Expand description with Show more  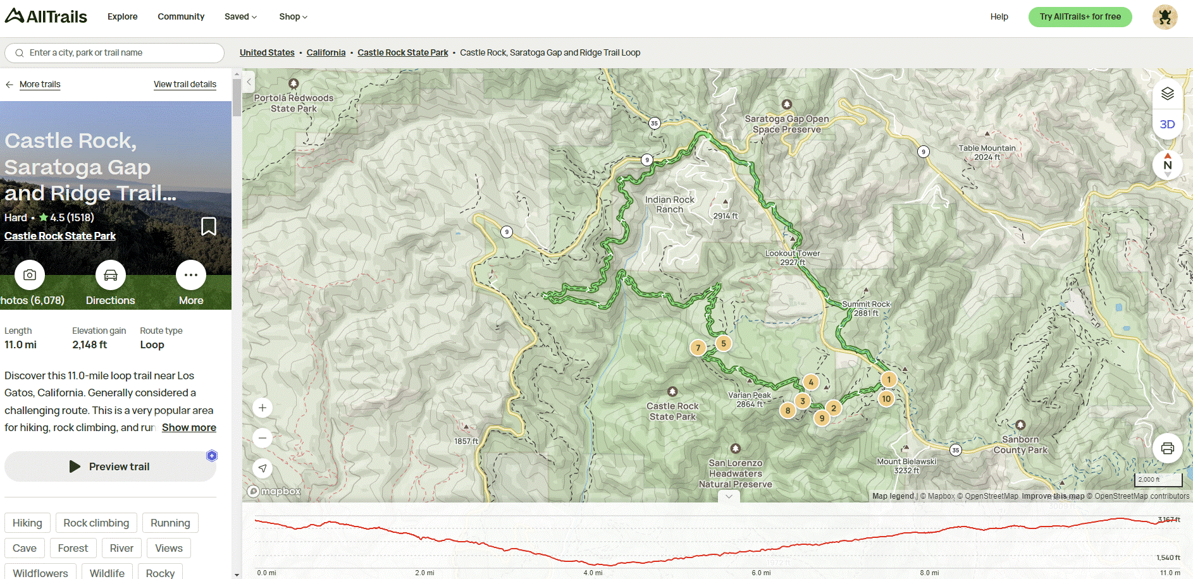(x=189, y=427)
